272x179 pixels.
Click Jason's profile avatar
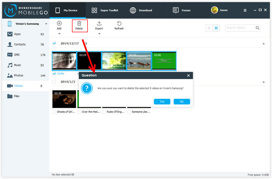click(x=215, y=10)
